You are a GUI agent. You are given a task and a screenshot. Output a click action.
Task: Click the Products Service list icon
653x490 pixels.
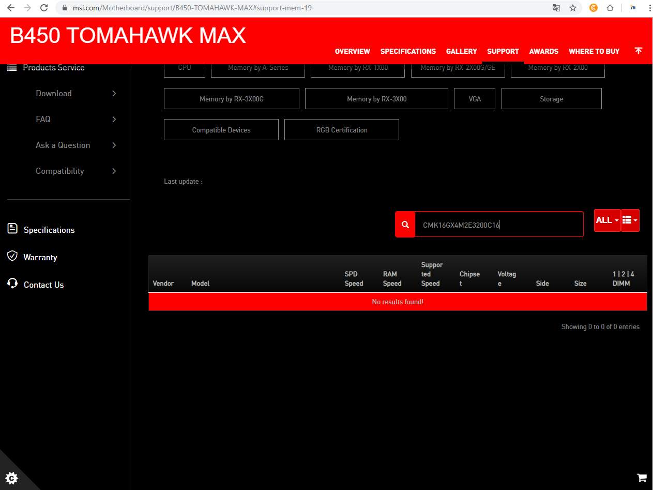(12, 67)
